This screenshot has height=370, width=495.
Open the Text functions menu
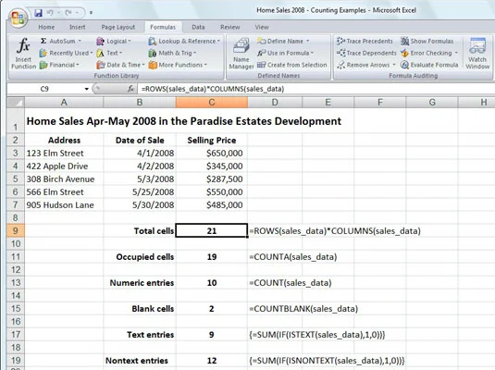[109, 53]
